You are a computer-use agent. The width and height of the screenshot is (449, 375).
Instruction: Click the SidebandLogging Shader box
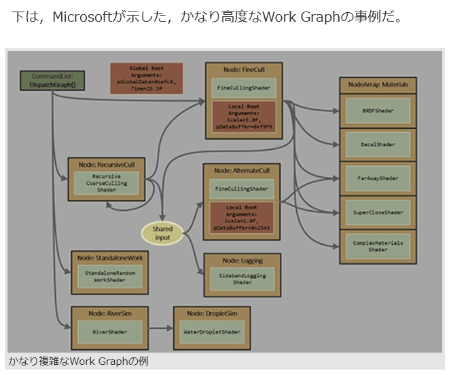pos(242,279)
